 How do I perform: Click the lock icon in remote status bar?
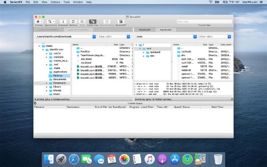coord(232,99)
